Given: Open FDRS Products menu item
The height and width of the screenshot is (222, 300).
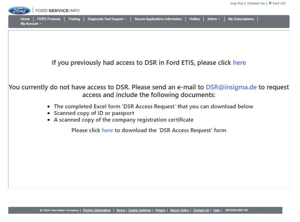Looking at the screenshot, I should [x=49, y=19].
